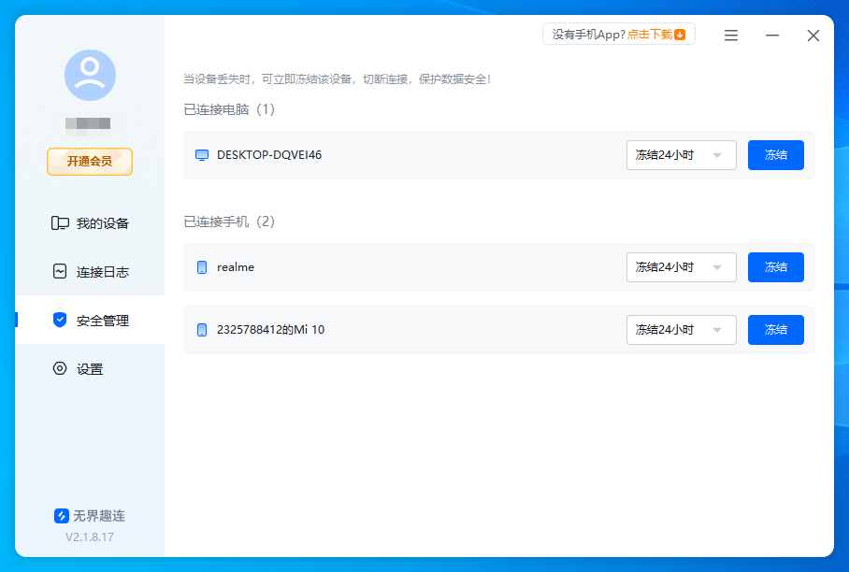The height and width of the screenshot is (572, 849).
Task: Click the realme phone icon
Action: coord(201,267)
